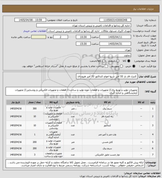The height and width of the screenshot is (178, 162).
Task: Click the requester name field مهدی اکبری
Action: [x=89, y=31]
